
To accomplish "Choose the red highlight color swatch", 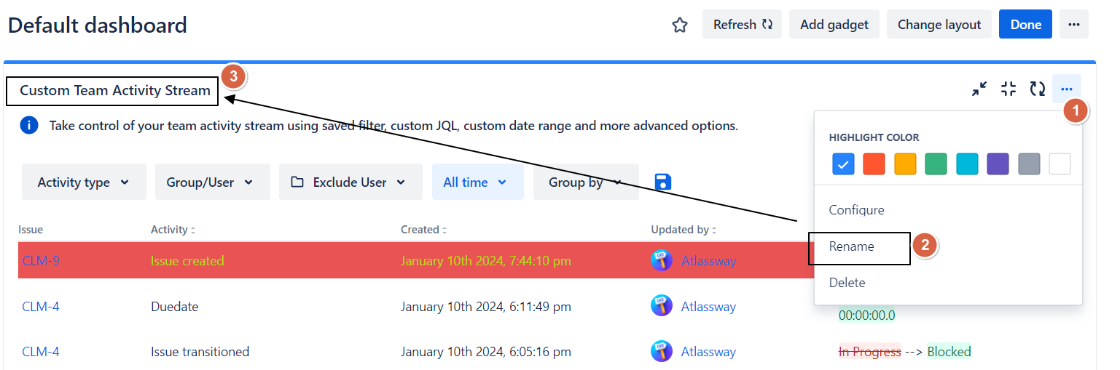I will 874,164.
